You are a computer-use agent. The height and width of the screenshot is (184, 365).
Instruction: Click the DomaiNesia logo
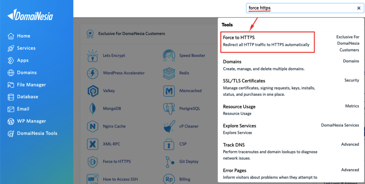click(x=30, y=15)
